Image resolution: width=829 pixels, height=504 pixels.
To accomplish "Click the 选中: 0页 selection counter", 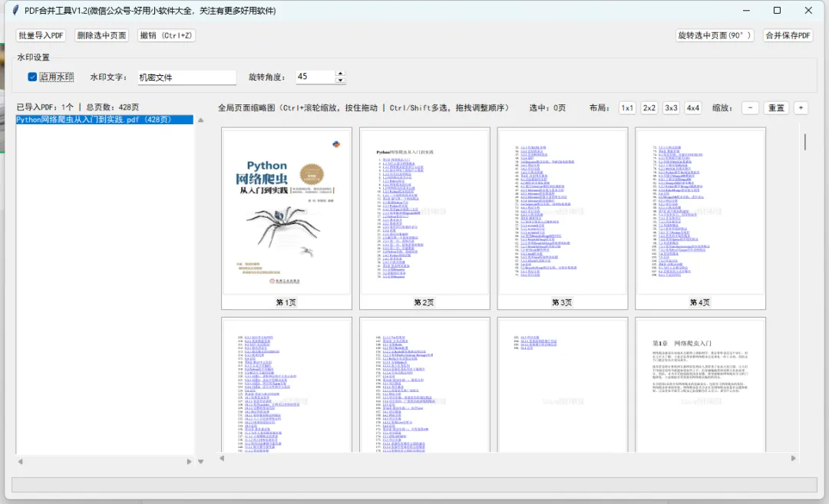I will click(x=548, y=107).
